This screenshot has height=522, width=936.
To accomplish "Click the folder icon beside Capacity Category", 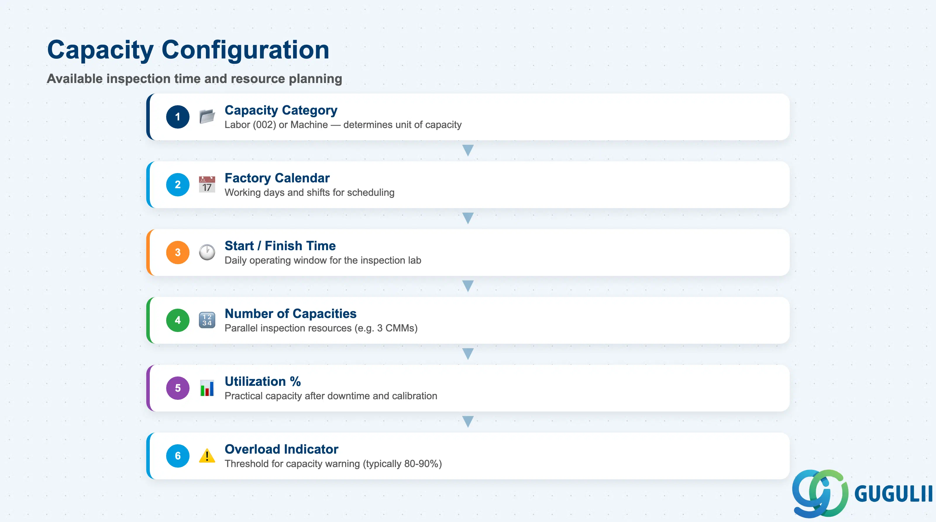I will [x=207, y=117].
